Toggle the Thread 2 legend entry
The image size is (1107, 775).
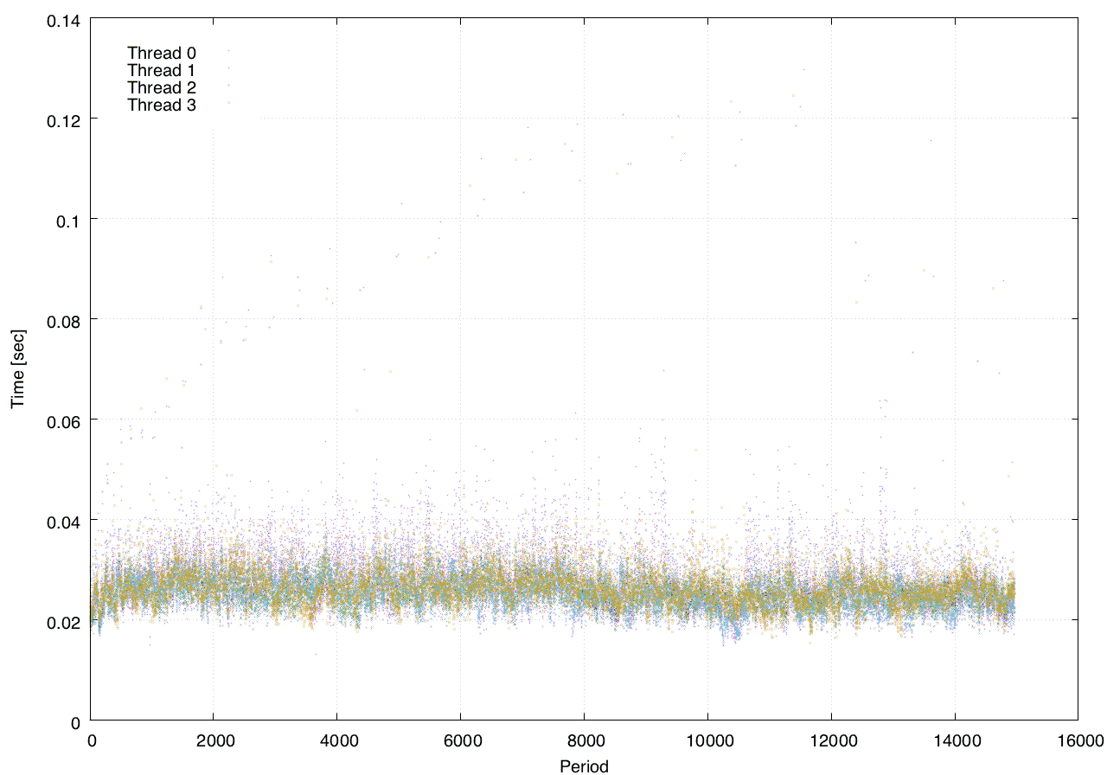(162, 87)
